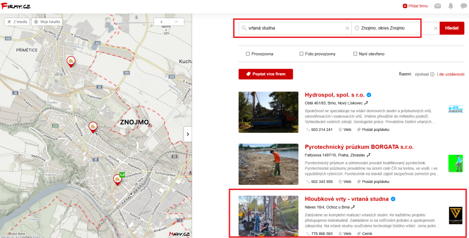
Task: Open the Hloubkové vrty photo thumbnail
Action: 269,216
